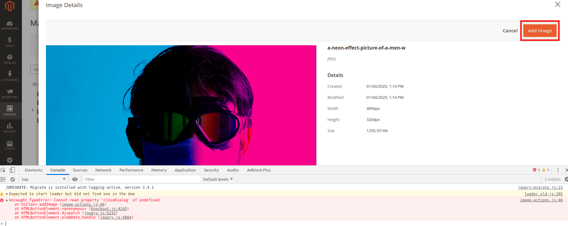Open the Adblock Plus tab
568x226 pixels.
[x=259, y=170]
